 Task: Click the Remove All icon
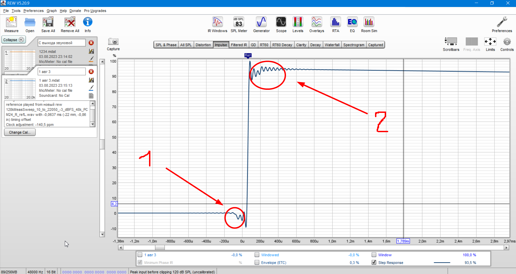coord(70,22)
